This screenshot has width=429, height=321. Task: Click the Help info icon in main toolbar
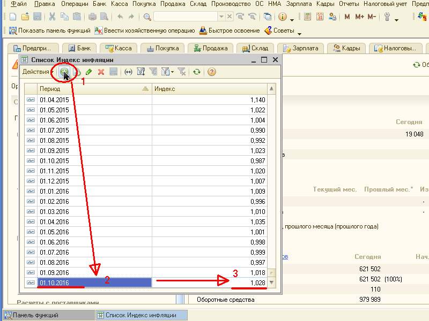(283, 17)
